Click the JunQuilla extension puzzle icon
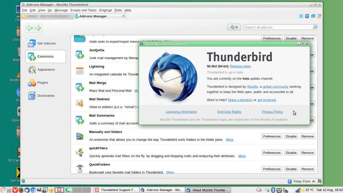The width and height of the screenshot is (343, 193). 80,55
